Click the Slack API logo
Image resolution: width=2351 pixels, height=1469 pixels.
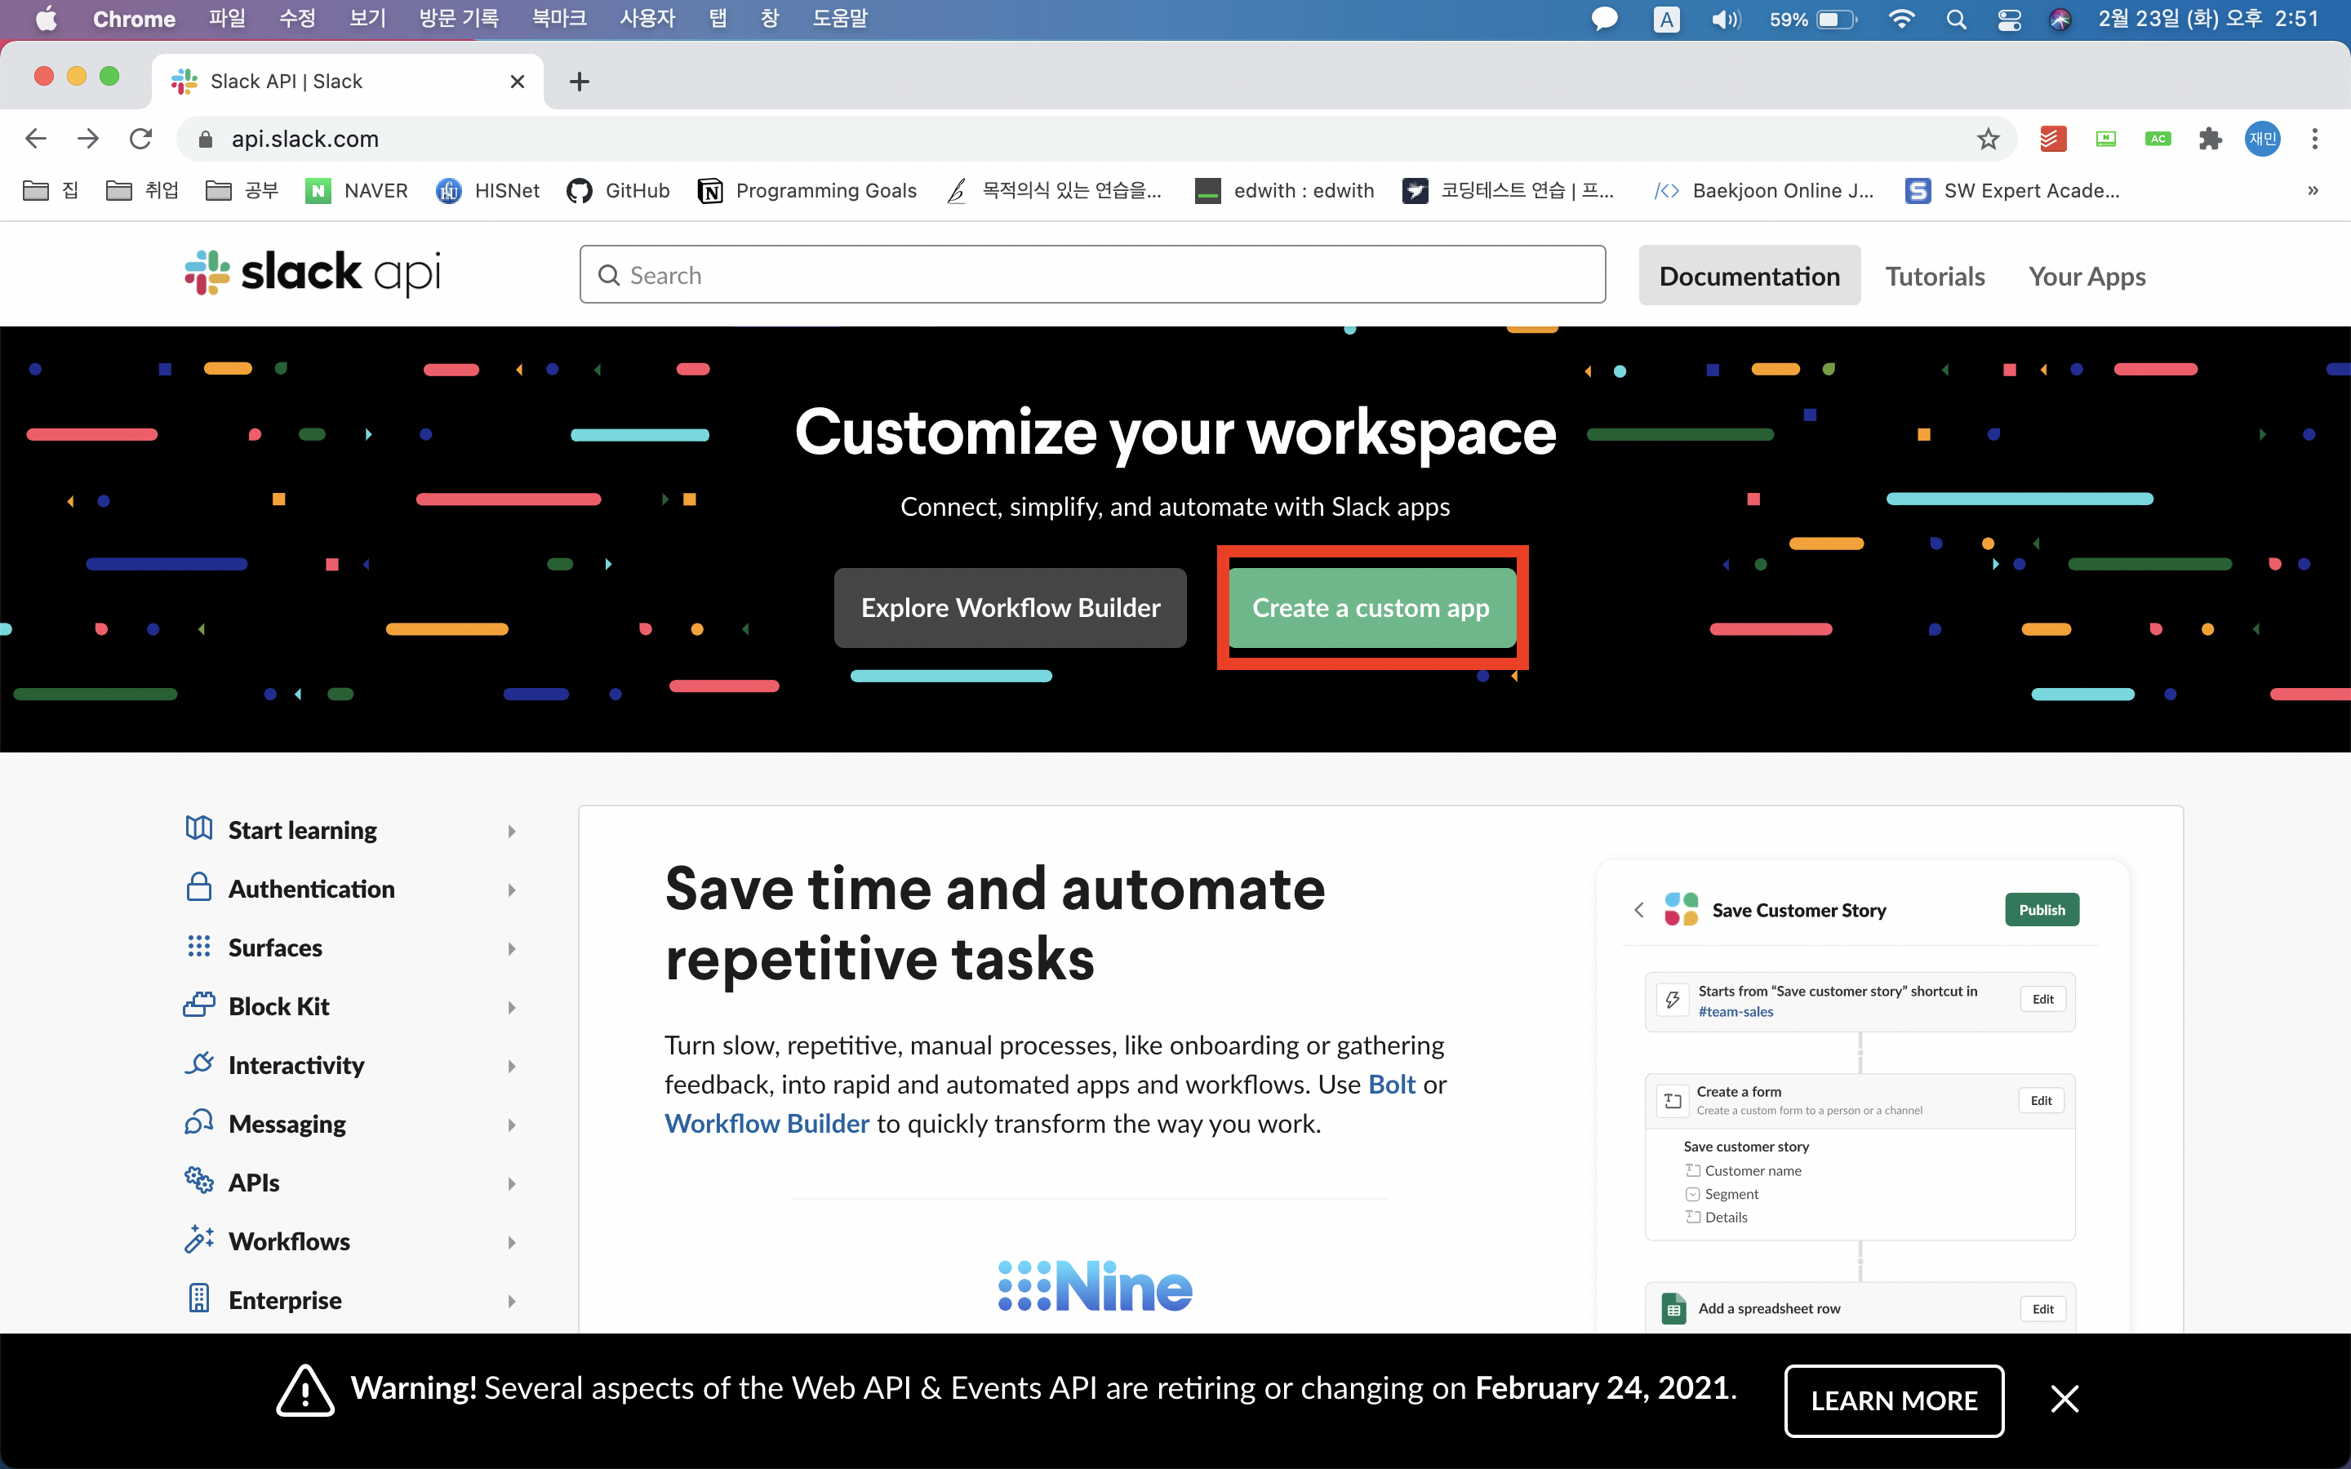313,274
